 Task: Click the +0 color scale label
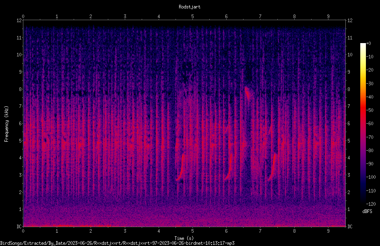368,43
